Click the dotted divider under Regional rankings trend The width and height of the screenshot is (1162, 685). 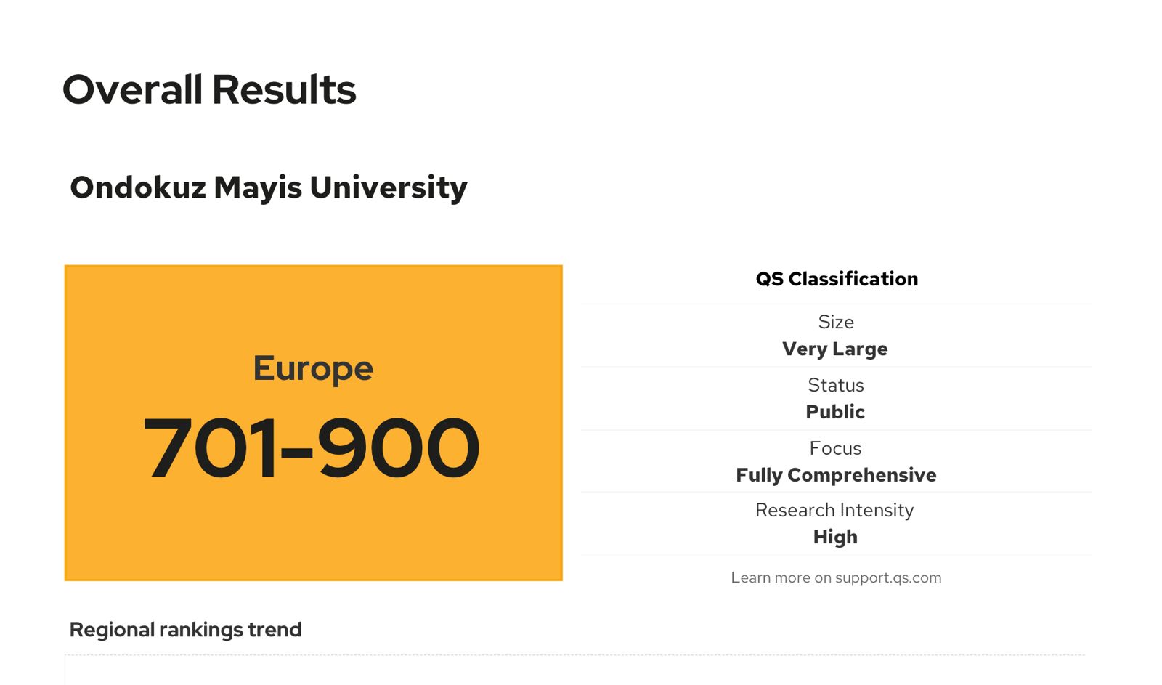[574, 655]
